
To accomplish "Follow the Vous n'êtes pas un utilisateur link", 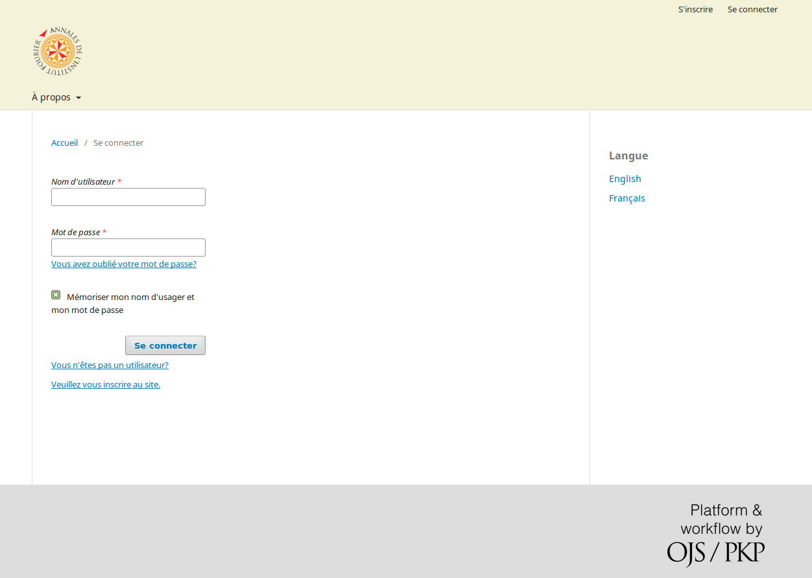I will [110, 365].
